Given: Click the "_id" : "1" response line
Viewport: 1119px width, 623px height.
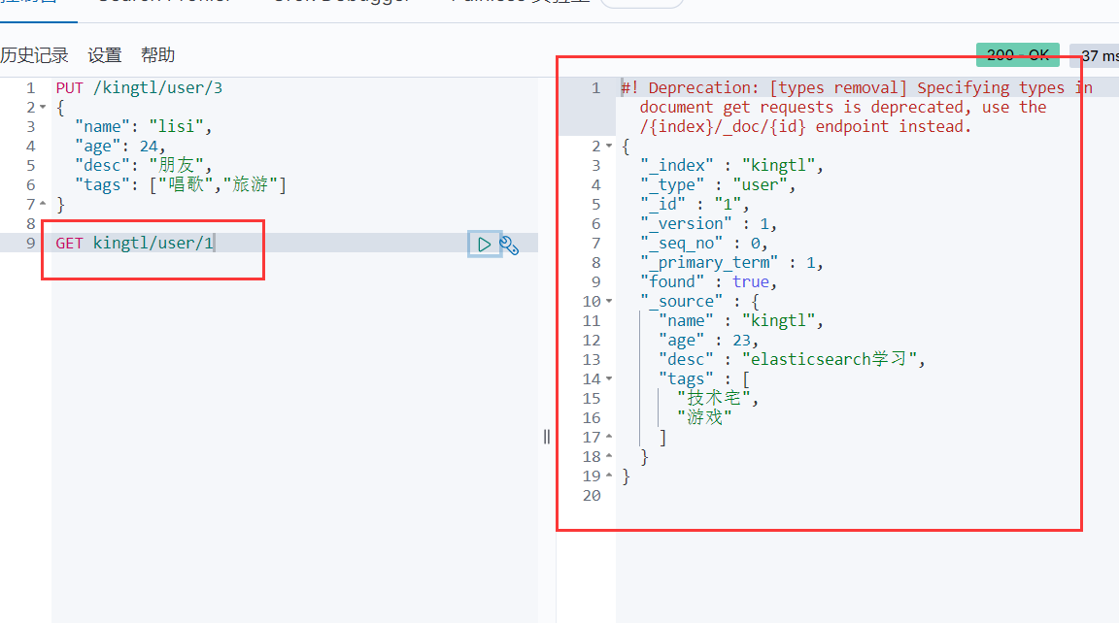Looking at the screenshot, I should 695,205.
